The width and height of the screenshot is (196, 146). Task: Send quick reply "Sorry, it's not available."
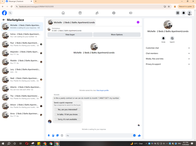click(67, 119)
